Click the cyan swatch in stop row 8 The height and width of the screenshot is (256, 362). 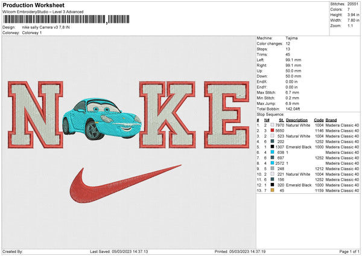(x=273, y=163)
